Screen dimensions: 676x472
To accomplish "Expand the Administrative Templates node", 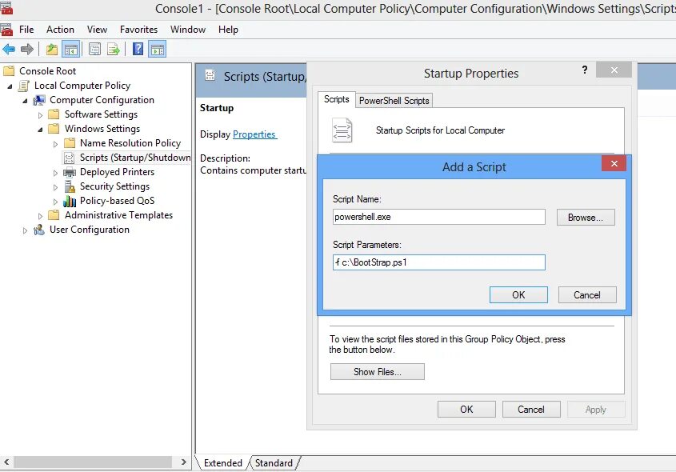I will tap(40, 215).
